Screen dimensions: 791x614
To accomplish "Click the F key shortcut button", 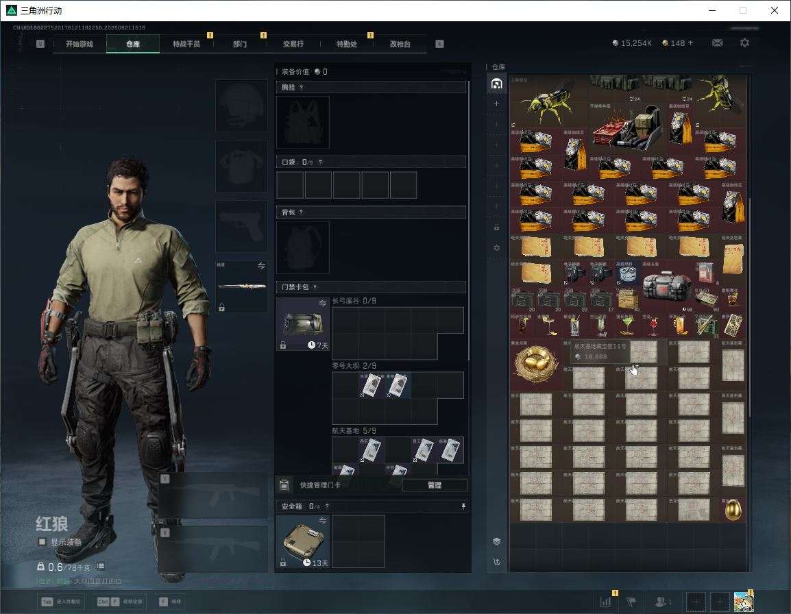I will click(x=170, y=602).
